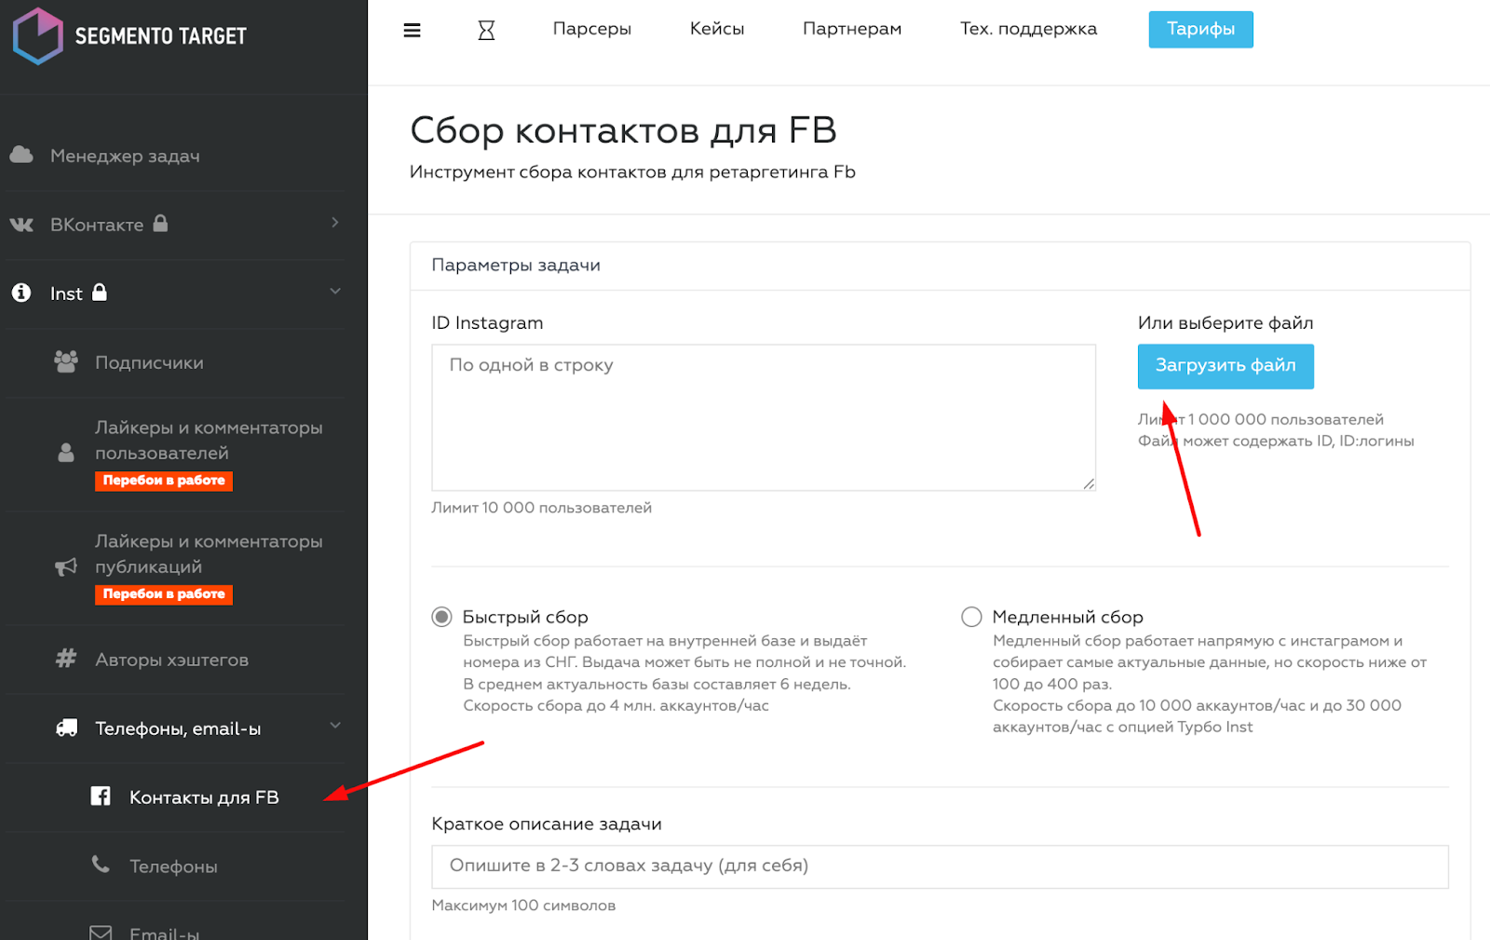Open Лайкеры и комментаторы публикаций item
The image size is (1490, 940).
[209, 553]
